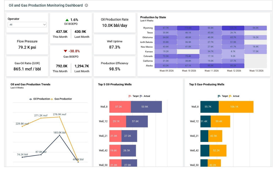Click Actual legend icon in Top 5 Oil-Producing Wells

pos(141,96)
